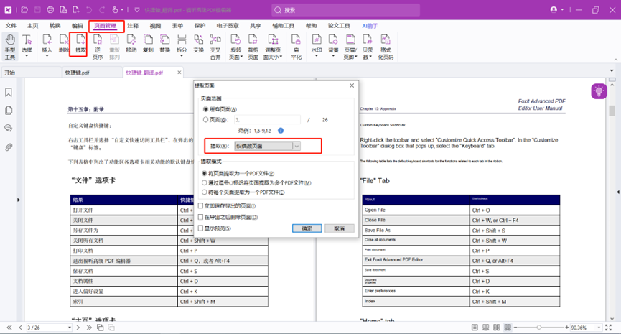The width and height of the screenshot is (621, 334).
Task: Switch to facing pages view mode
Action: (x=497, y=328)
